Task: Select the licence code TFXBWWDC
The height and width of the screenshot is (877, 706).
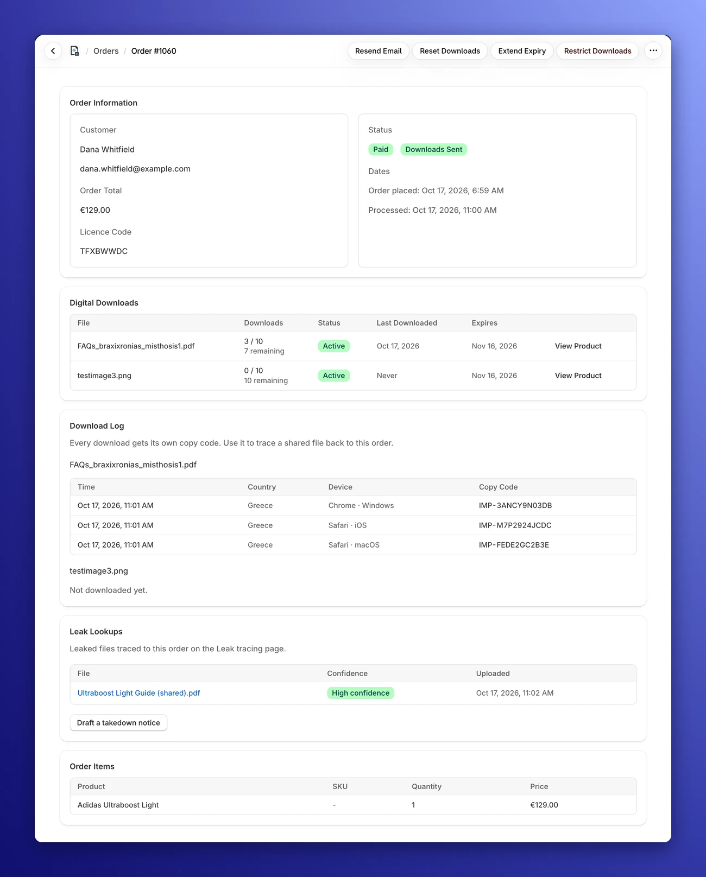Action: pos(104,251)
